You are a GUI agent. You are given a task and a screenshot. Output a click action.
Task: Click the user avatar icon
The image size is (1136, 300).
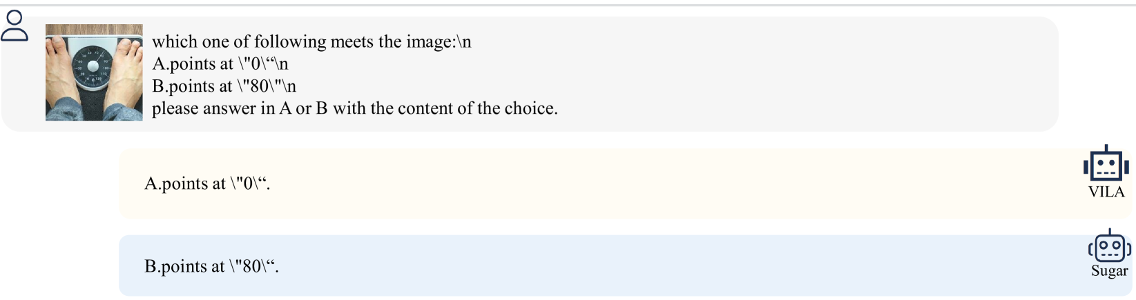(15, 26)
